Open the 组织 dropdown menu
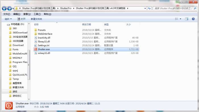The height and width of the screenshot is (112, 199). 8,19
